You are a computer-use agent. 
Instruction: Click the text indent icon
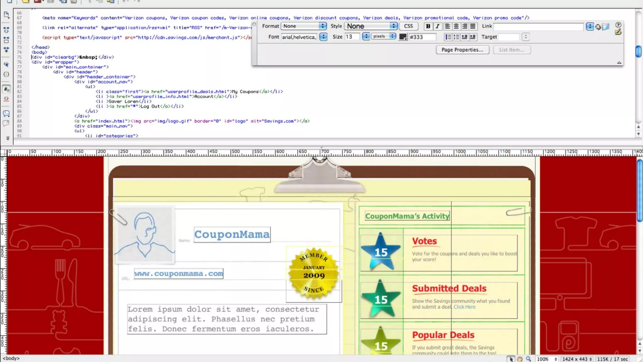[x=473, y=37]
